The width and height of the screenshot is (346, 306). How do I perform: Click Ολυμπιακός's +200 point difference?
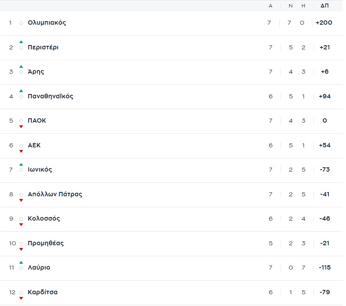point(324,23)
